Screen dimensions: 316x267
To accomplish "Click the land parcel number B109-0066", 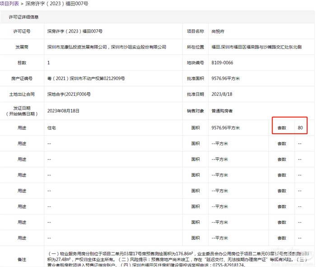I will point(222,63).
